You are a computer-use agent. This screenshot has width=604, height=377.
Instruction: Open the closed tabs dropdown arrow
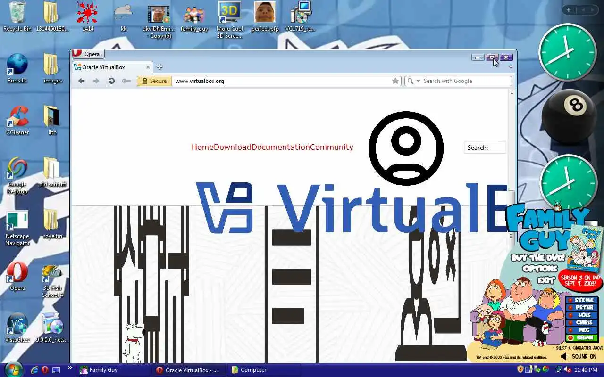[x=511, y=67]
